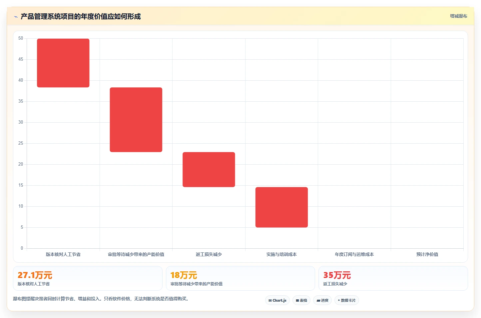Click the 增减瀑布 tag in header

(x=458, y=16)
